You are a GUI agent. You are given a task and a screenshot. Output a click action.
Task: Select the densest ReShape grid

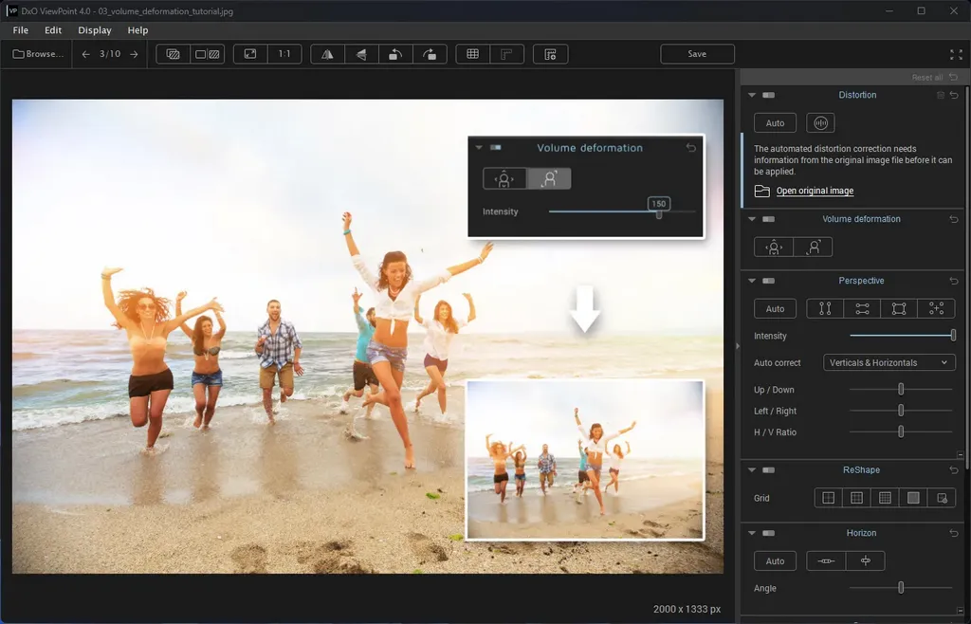tap(913, 498)
